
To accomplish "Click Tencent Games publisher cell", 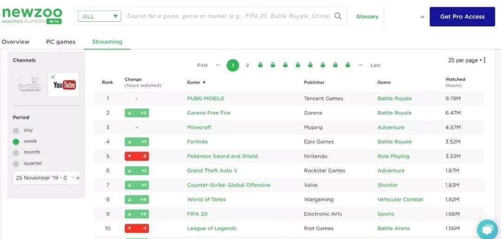I will tap(323, 98).
